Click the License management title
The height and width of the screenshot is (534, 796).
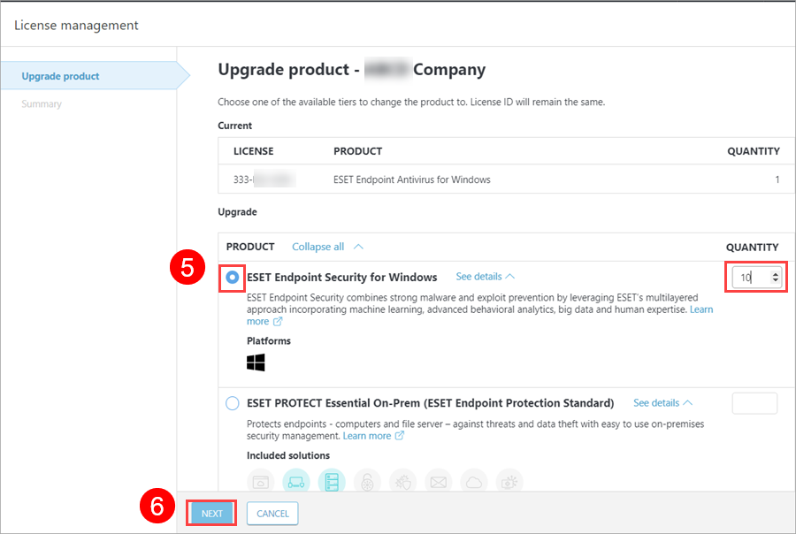point(76,26)
